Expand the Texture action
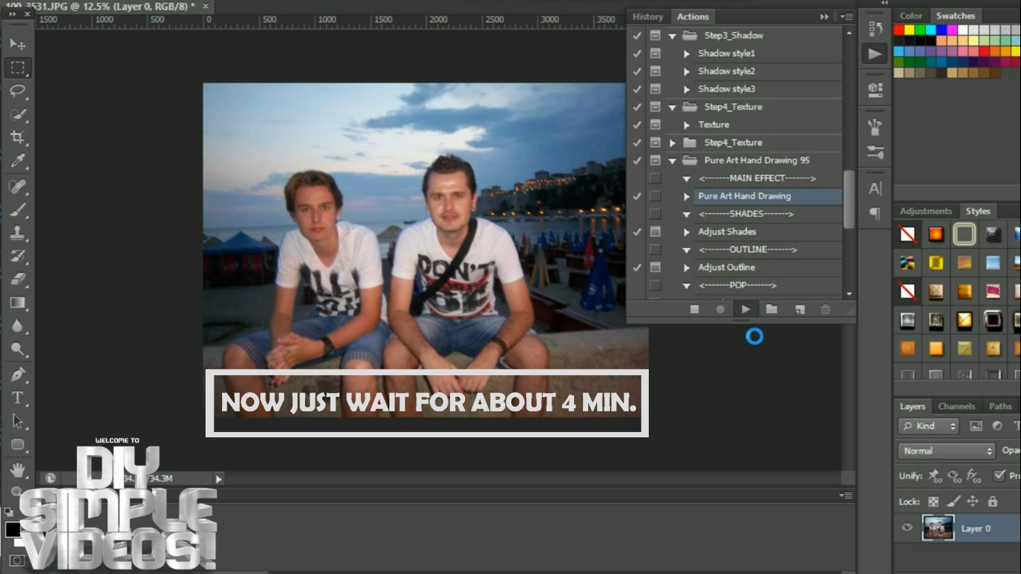 pos(687,125)
